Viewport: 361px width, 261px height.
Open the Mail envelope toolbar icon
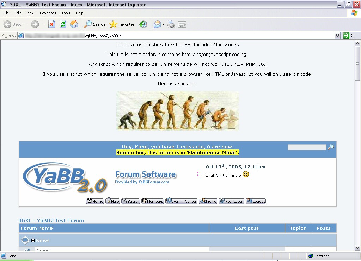[x=157, y=24]
